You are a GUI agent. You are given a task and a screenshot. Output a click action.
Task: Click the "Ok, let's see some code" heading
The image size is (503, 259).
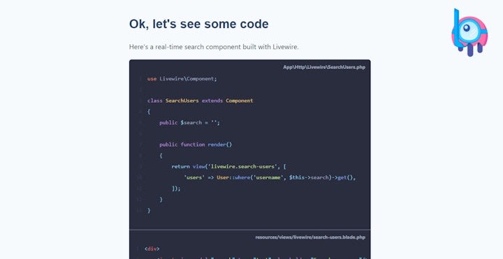pyautogui.click(x=199, y=24)
